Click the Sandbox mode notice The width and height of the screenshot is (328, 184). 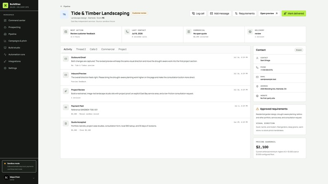19,167
